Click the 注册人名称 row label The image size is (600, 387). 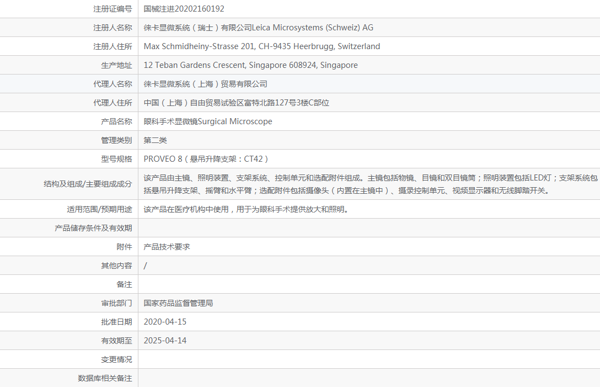(113, 28)
